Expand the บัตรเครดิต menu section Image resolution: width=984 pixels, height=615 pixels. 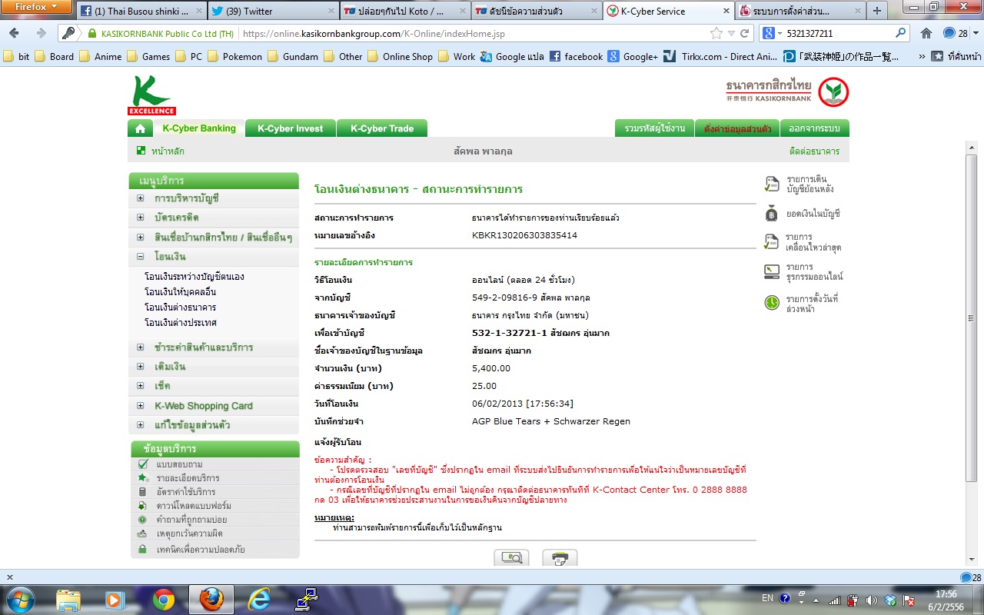click(141, 218)
